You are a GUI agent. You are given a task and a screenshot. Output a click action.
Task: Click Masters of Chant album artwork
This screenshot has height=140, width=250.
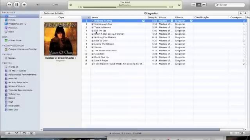pyautogui.click(x=61, y=39)
